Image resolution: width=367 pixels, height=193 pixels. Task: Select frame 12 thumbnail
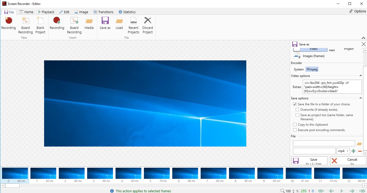coord(355,175)
